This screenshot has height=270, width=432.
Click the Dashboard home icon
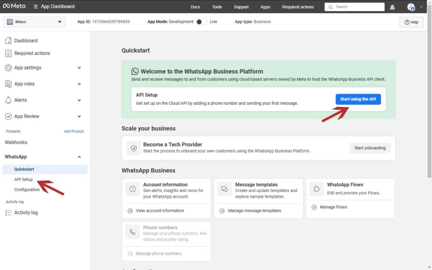pyautogui.click(x=8, y=40)
